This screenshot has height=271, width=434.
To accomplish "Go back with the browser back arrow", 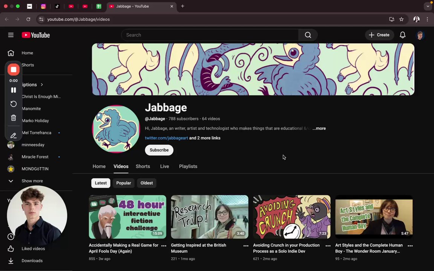I will (x=7, y=19).
